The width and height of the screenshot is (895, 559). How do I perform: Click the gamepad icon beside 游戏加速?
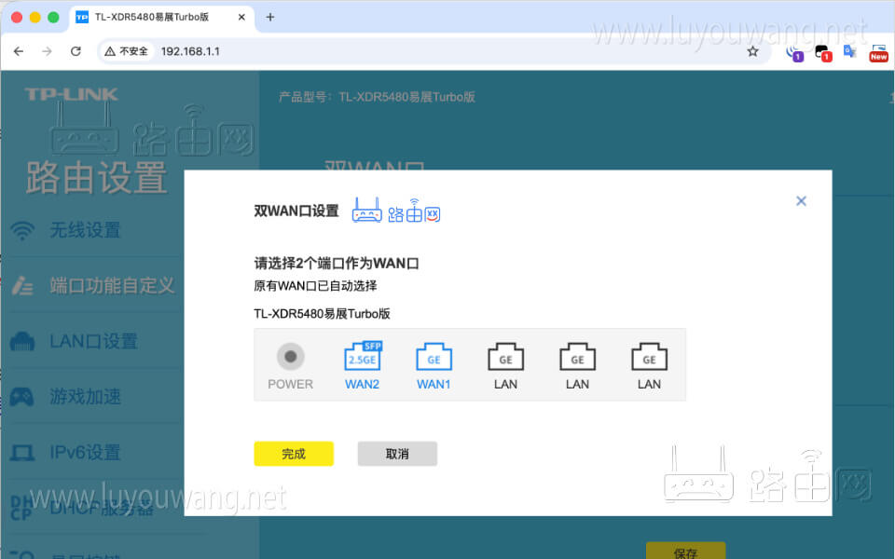(21, 397)
